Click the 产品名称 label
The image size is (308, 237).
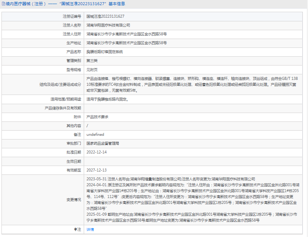74,52
